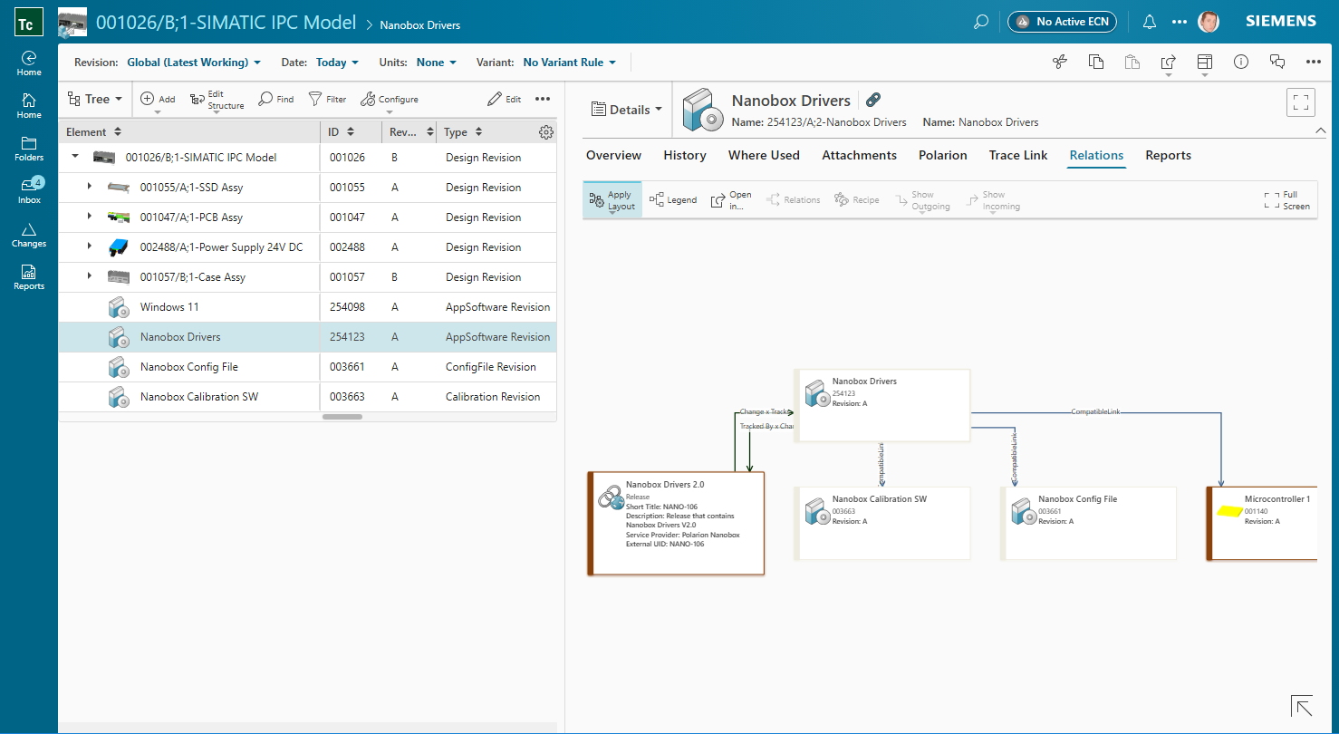Screen dimensions: 1339x734
Task: Open the Information panel icon
Action: click(x=1240, y=62)
